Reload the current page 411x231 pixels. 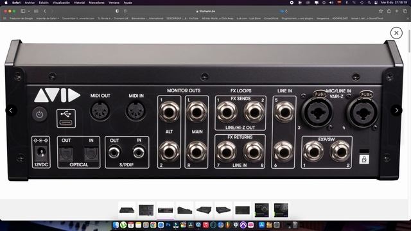coord(286,12)
